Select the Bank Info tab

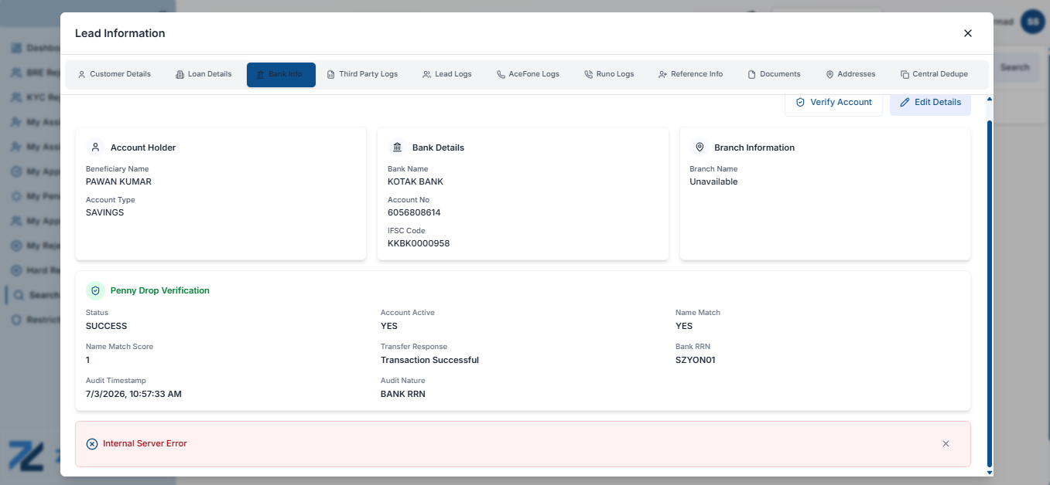tap(281, 74)
